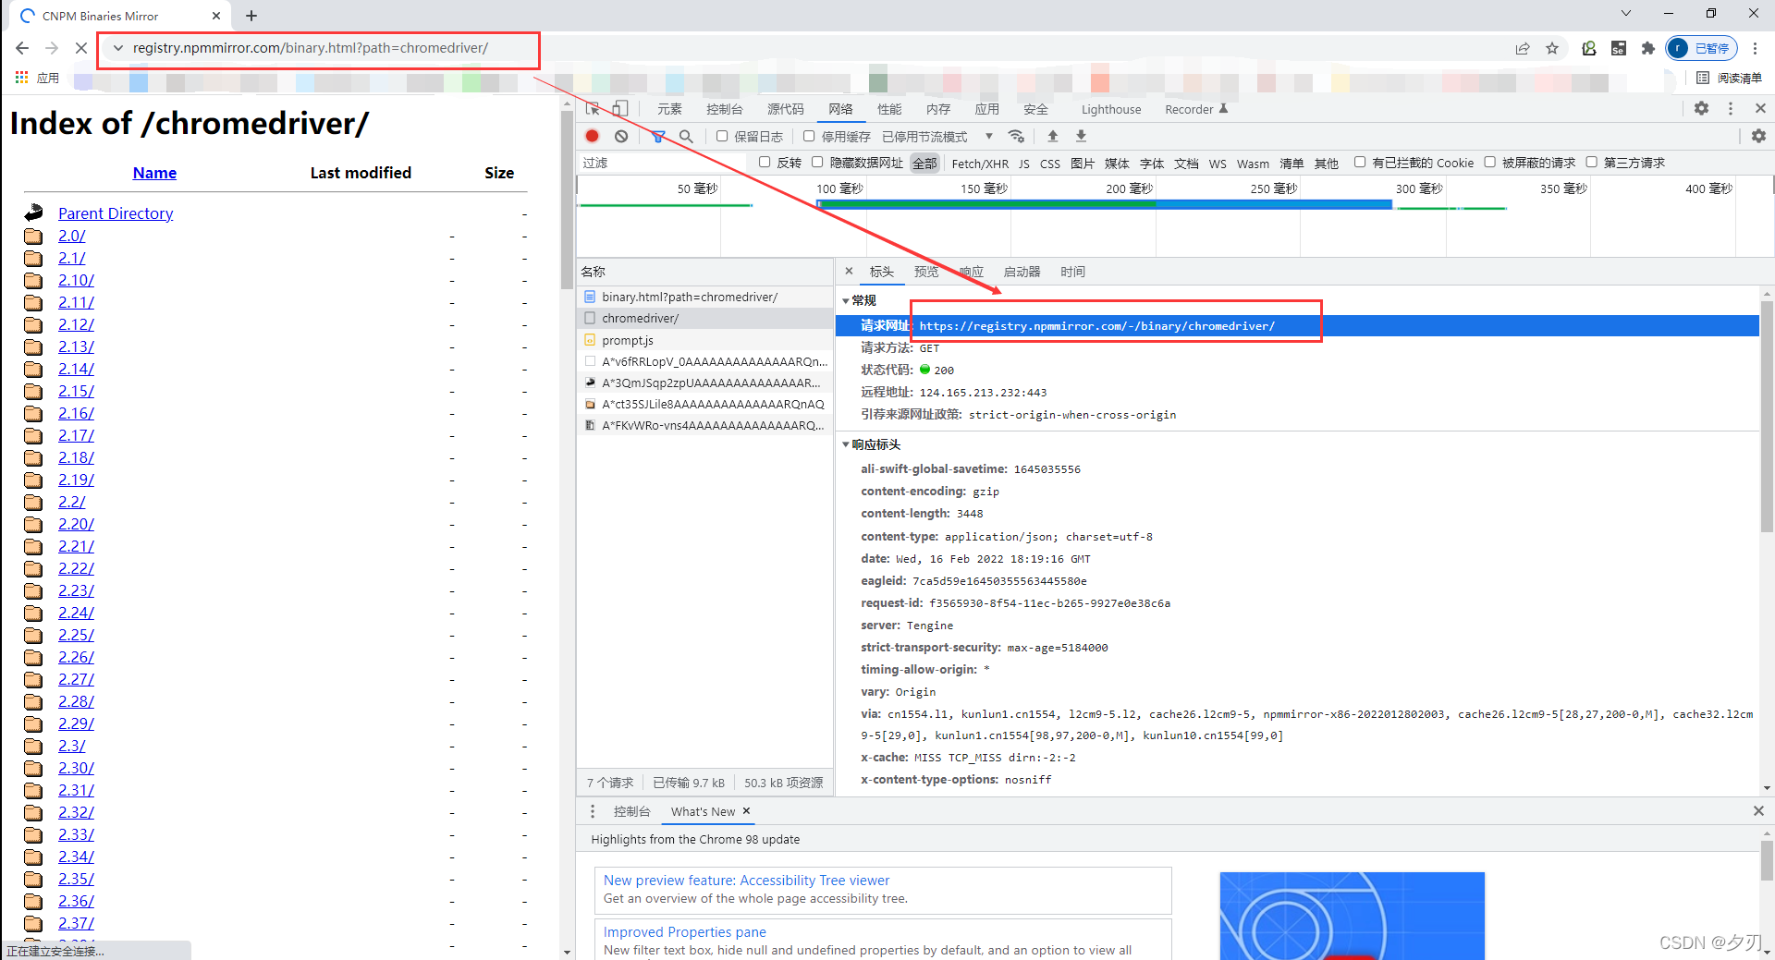Close the What's New drawer tab

pyautogui.click(x=746, y=810)
